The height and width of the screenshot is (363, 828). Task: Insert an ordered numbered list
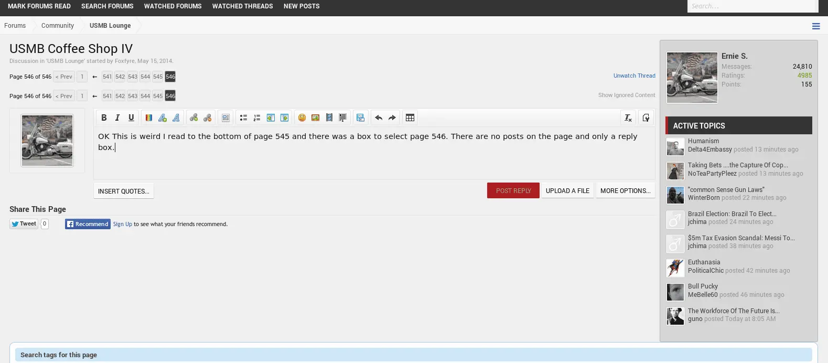257,118
